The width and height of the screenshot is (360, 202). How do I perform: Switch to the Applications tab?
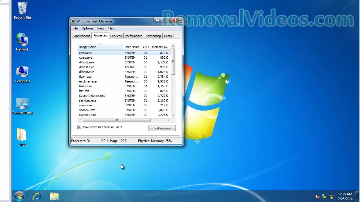82,36
